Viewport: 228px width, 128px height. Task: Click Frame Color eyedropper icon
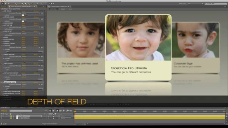[26, 21]
